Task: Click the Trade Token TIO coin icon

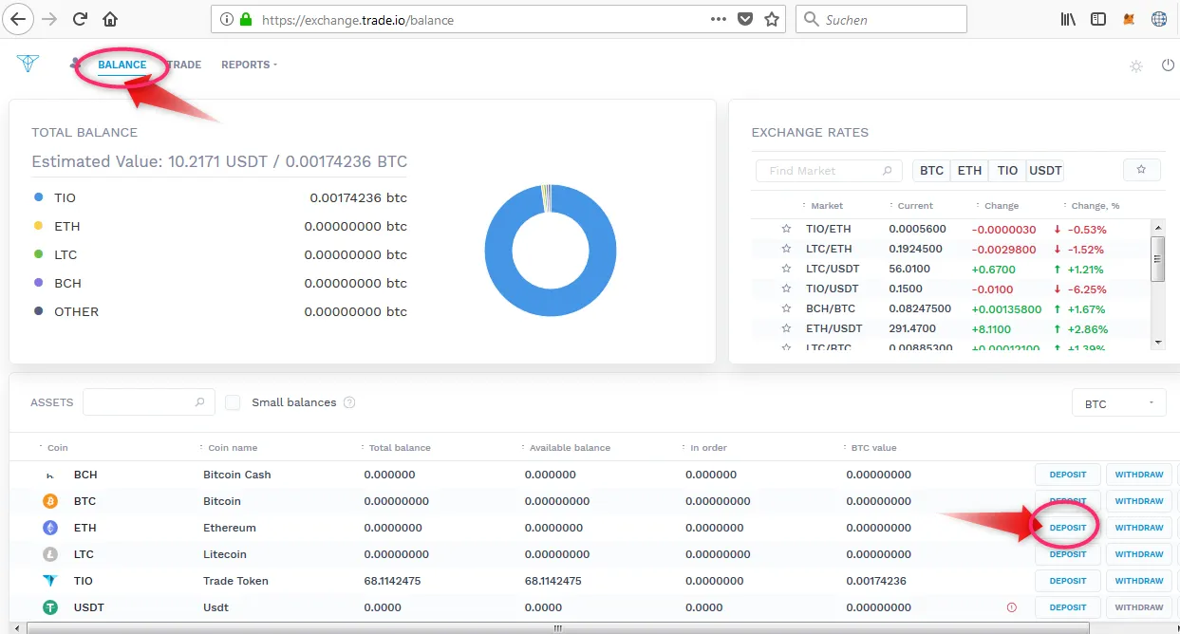Action: tap(50, 581)
